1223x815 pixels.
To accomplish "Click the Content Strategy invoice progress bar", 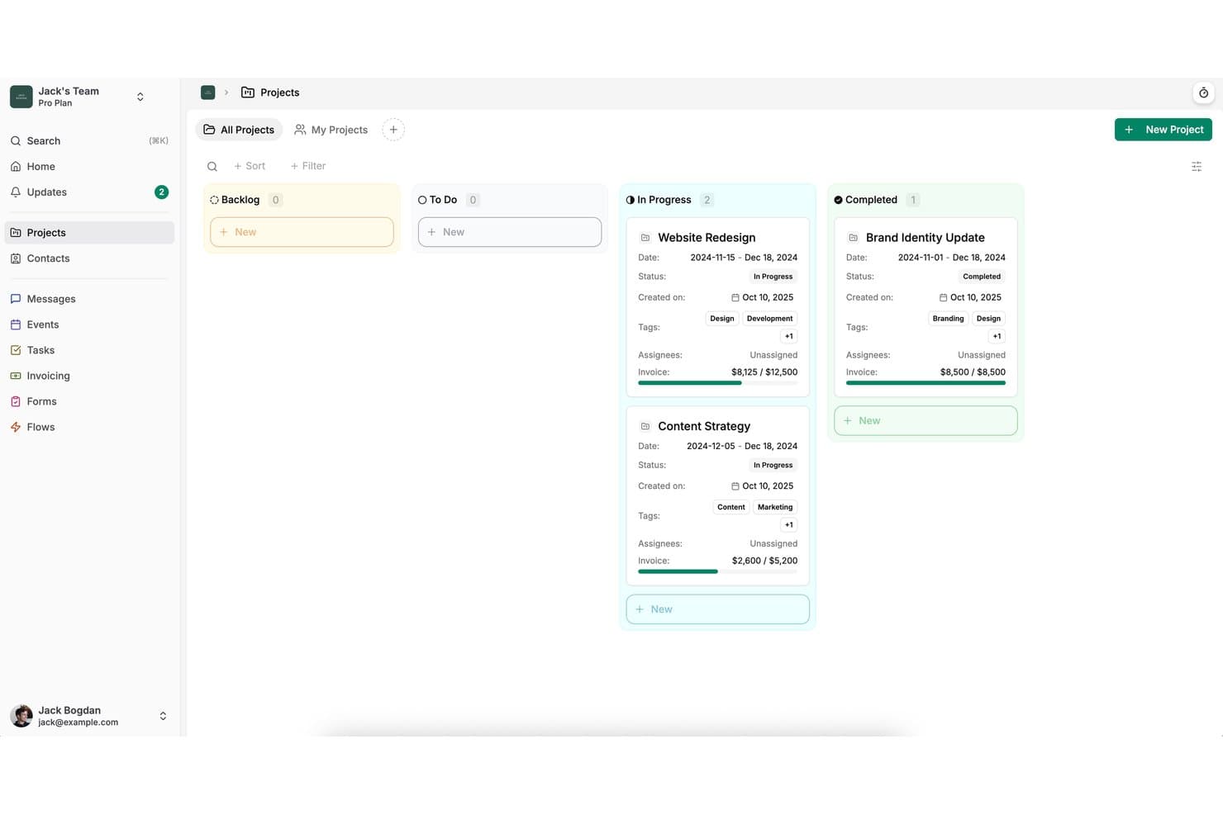I will tap(718, 571).
